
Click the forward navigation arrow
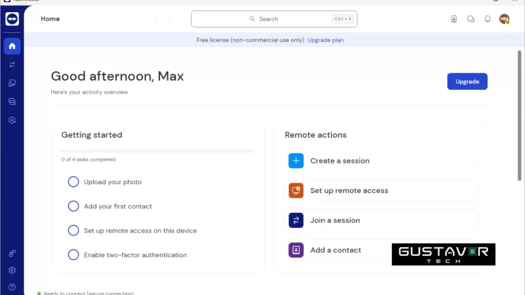pyautogui.click(x=169, y=19)
